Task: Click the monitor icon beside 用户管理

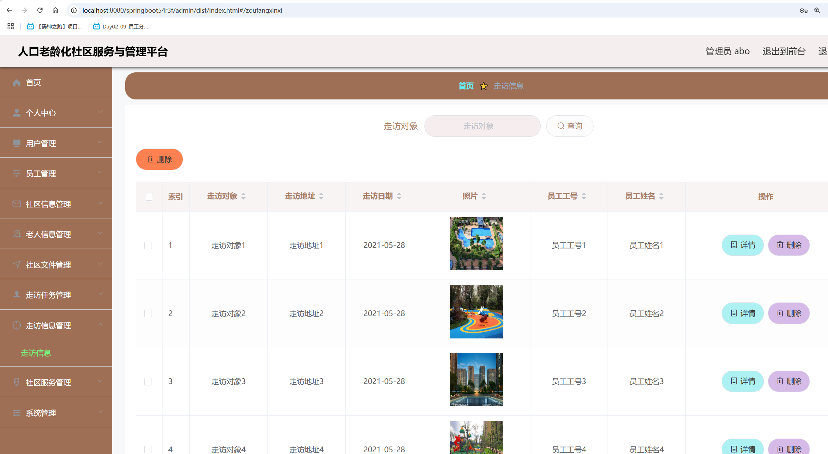Action: (x=16, y=143)
